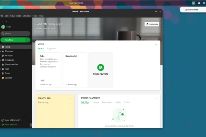Open the ToDo note card
The height and width of the screenshot is (137, 206).
(50, 70)
